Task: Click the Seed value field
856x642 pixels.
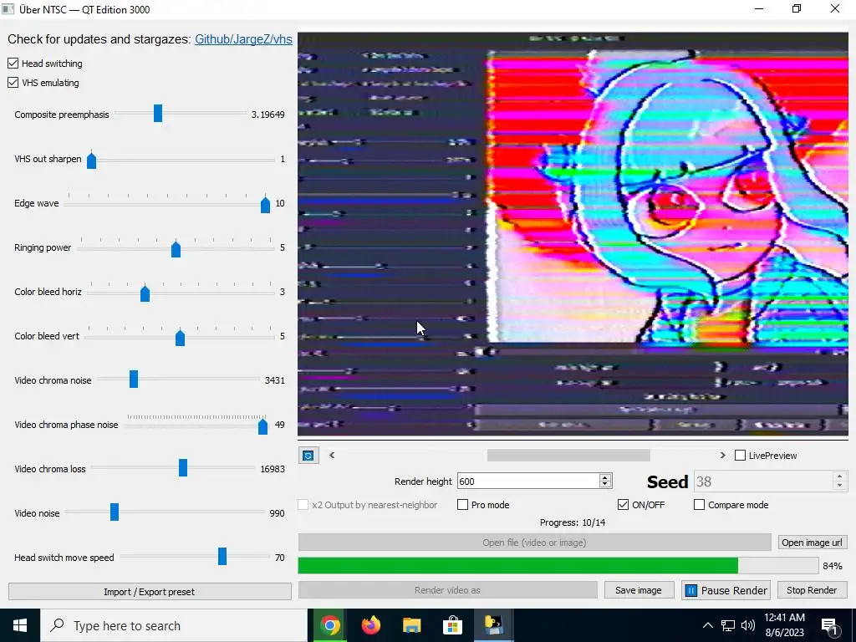Action: point(763,481)
